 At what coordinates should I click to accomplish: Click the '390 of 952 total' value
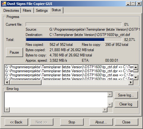coord(117,45)
